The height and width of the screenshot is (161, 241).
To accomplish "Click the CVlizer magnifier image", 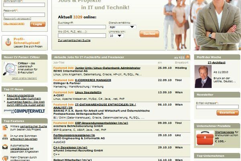I will coord(10,69).
